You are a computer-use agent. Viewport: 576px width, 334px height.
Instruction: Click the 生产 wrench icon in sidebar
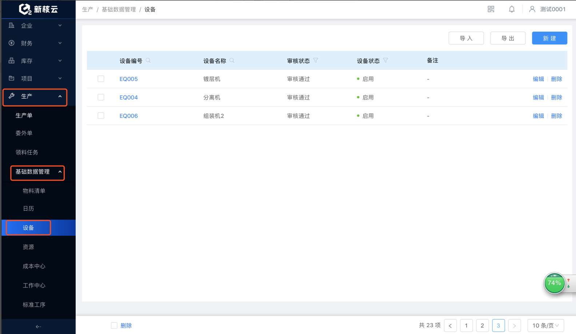[12, 96]
